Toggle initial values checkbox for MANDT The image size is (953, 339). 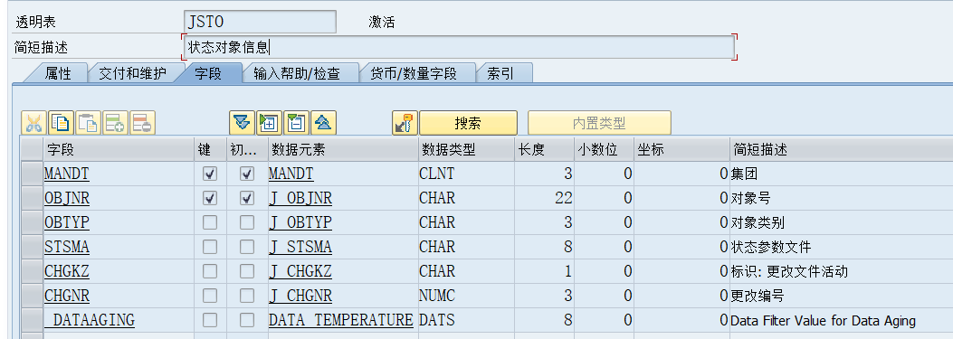tap(247, 174)
